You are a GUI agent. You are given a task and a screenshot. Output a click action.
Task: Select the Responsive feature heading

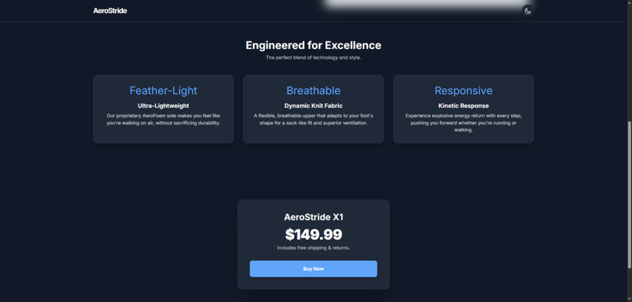coord(463,91)
